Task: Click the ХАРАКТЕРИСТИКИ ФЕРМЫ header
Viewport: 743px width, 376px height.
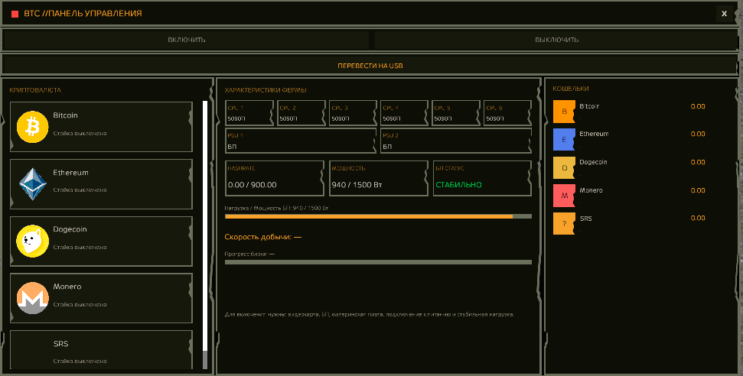Action: [x=266, y=90]
